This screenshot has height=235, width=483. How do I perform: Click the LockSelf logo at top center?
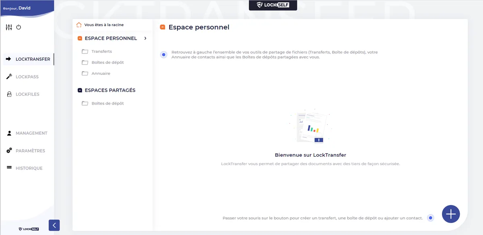point(273,5)
